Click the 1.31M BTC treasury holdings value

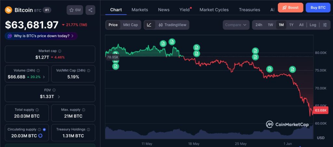[x=73, y=136]
